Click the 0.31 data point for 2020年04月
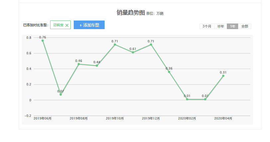 (223, 76)
